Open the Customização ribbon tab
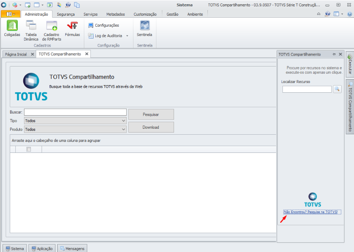 coord(145,14)
